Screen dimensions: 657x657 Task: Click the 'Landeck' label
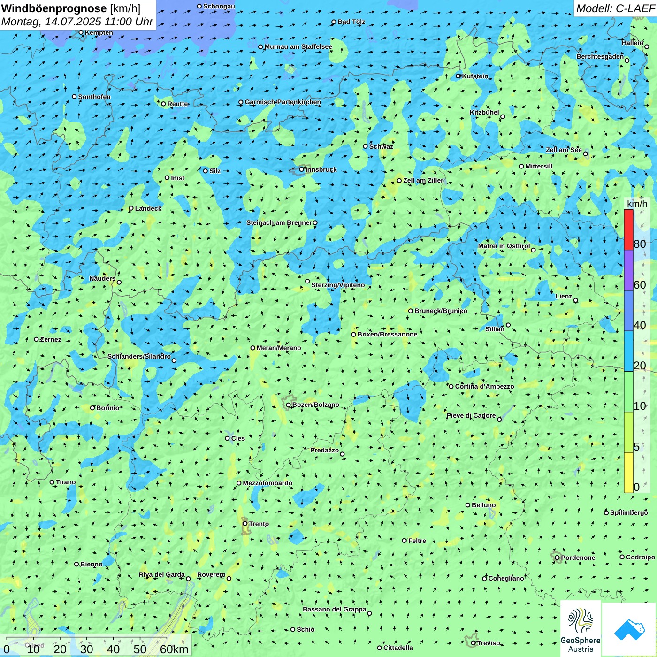coord(148,208)
